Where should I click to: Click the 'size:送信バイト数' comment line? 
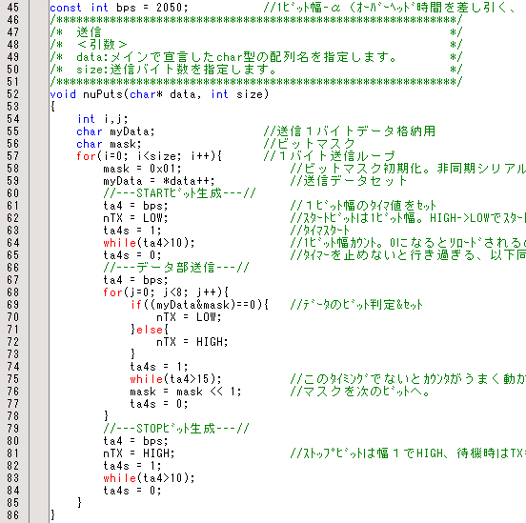(x=176, y=70)
